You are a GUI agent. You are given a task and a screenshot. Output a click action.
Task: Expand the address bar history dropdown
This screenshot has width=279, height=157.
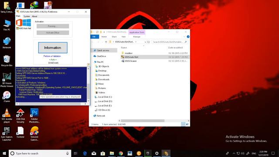pos(145,42)
